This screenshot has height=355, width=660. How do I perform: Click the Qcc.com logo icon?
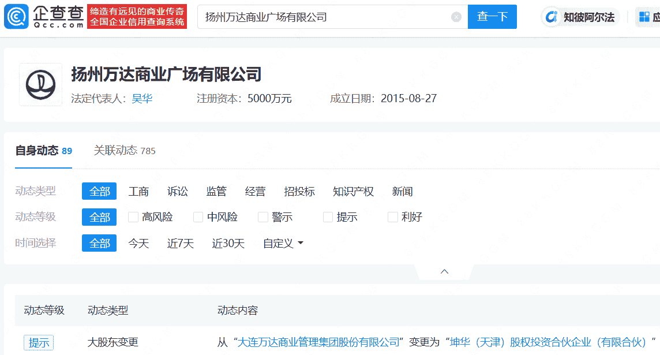16,17
